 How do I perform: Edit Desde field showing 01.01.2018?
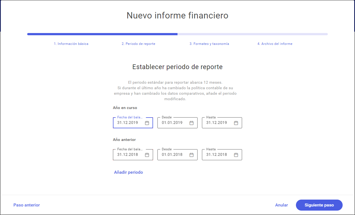click(177, 155)
